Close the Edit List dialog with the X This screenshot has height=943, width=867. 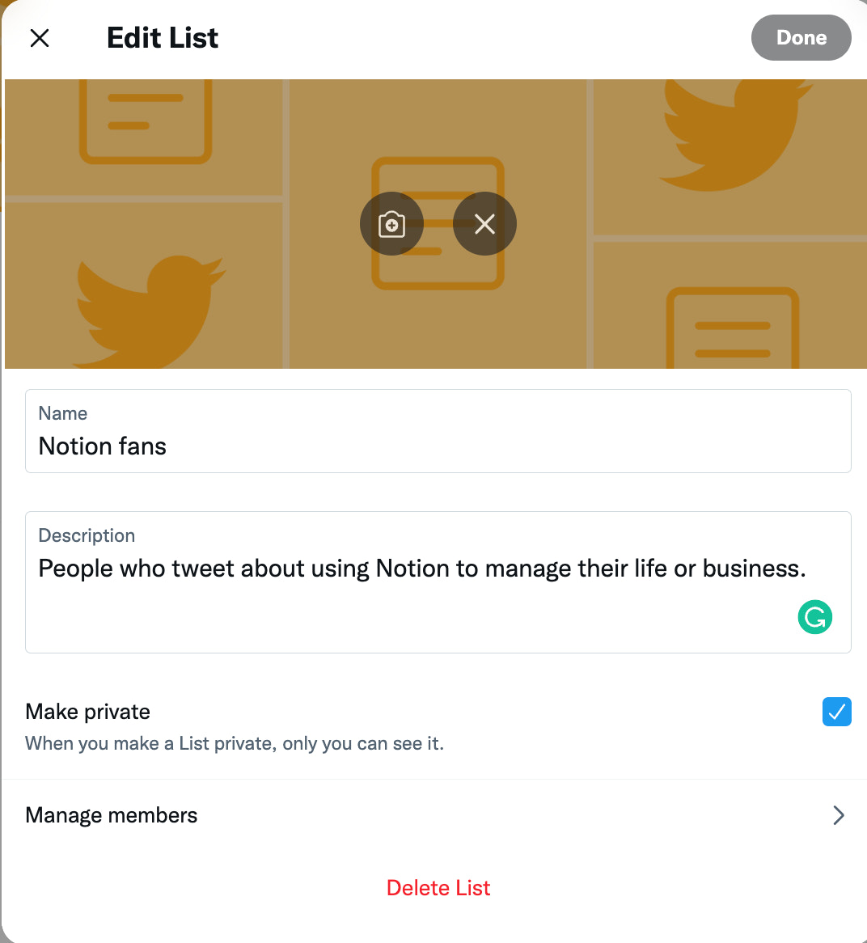tap(39, 38)
